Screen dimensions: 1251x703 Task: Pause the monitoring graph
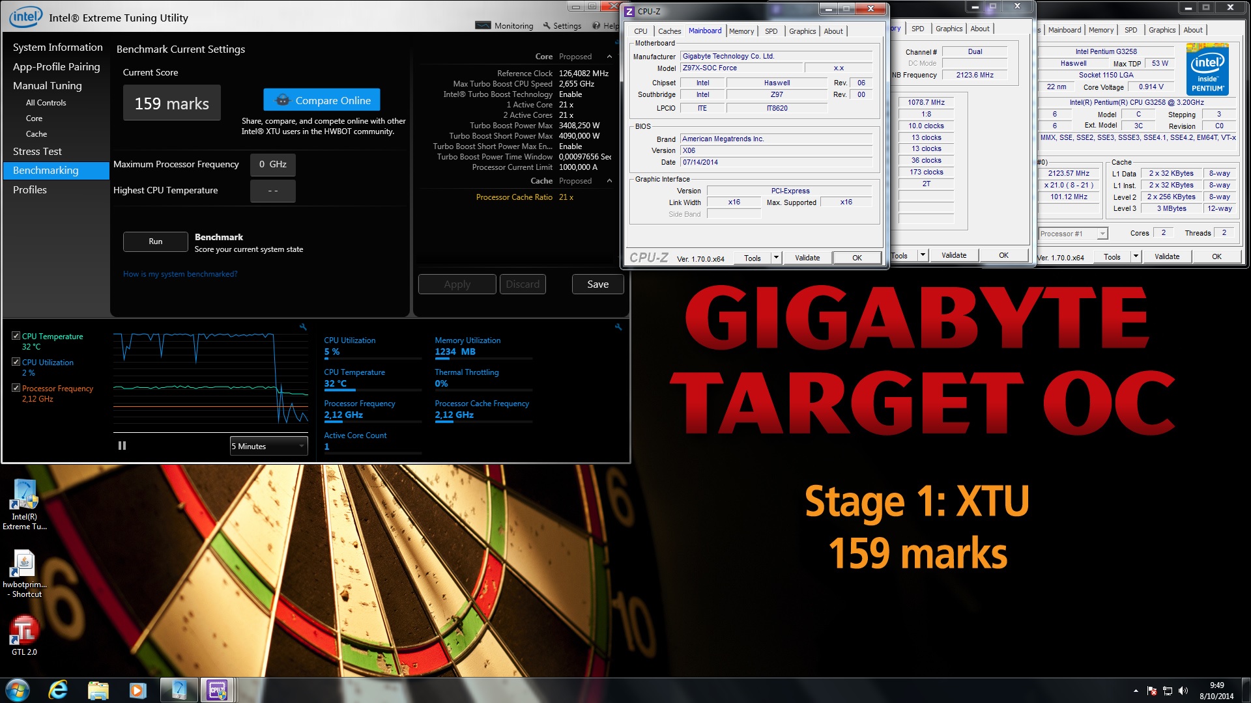122,446
